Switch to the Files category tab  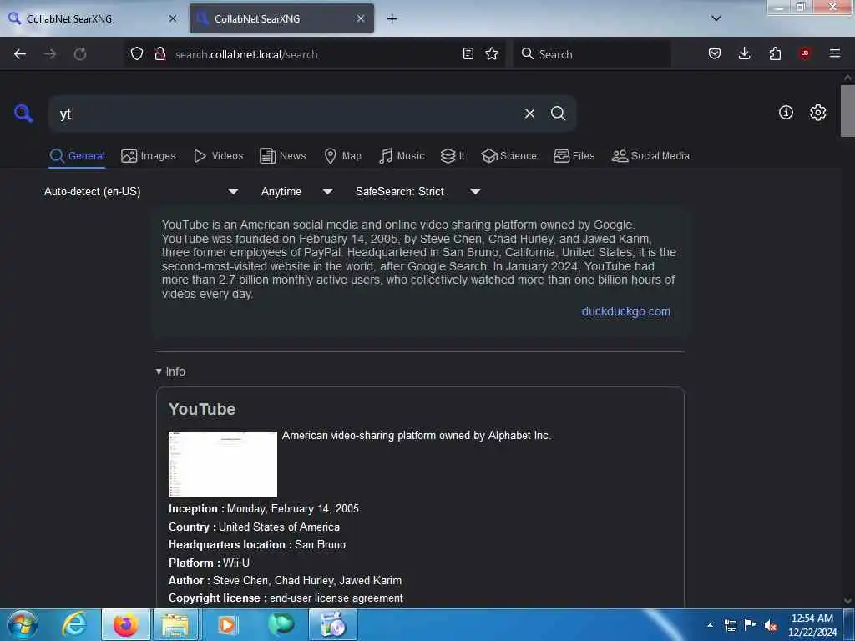(x=574, y=156)
